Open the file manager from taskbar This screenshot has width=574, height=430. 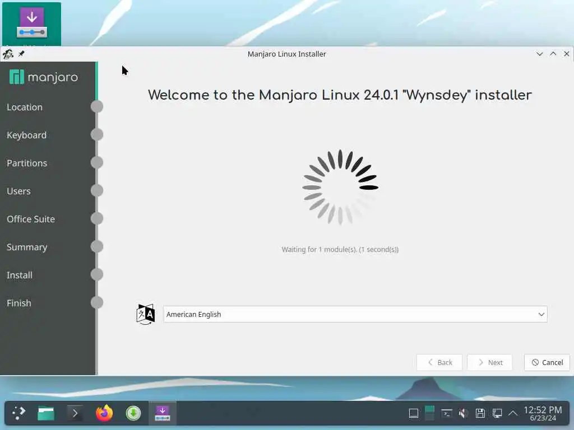(46, 414)
